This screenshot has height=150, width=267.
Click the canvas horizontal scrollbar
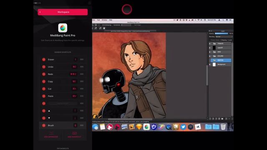click(x=130, y=120)
